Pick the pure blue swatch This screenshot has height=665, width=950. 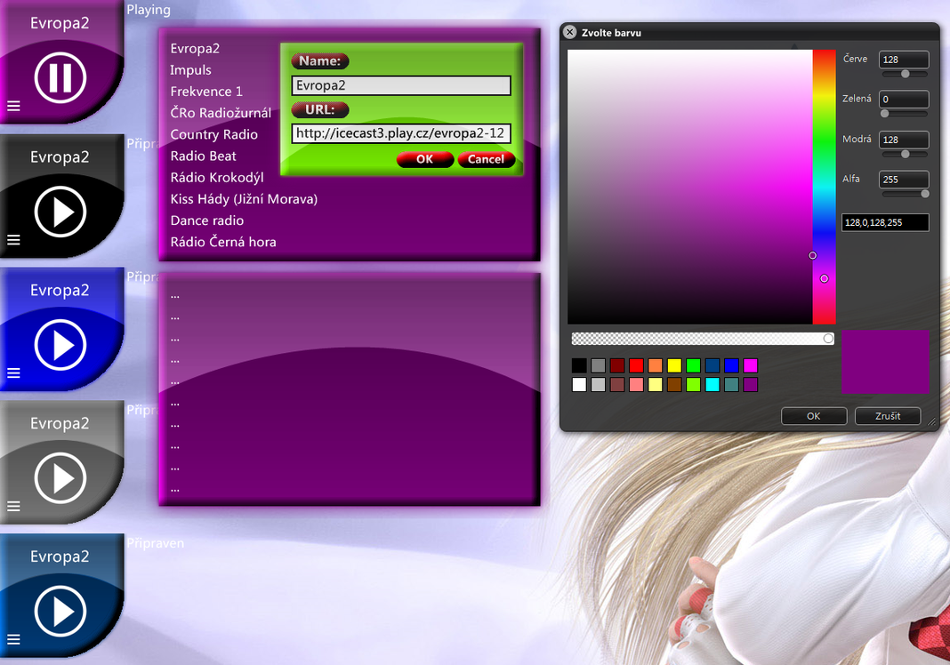(x=731, y=365)
